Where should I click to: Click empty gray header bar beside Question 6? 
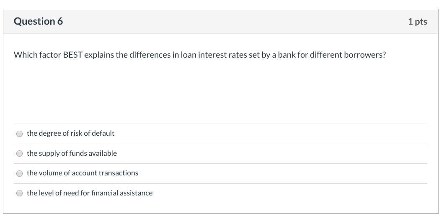(235, 21)
